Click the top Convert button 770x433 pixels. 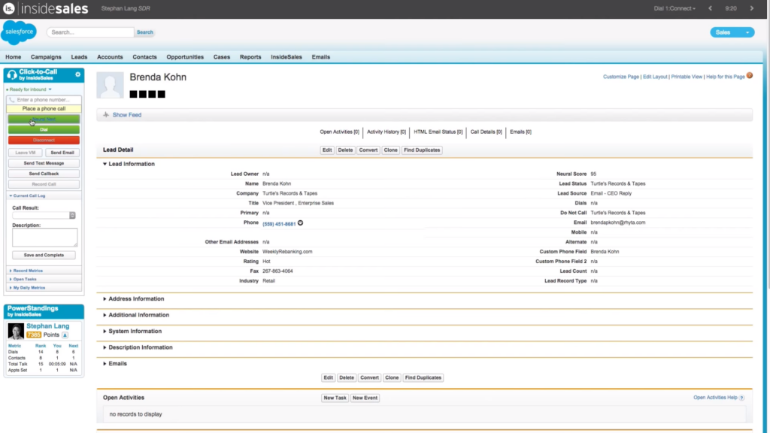pyautogui.click(x=368, y=150)
